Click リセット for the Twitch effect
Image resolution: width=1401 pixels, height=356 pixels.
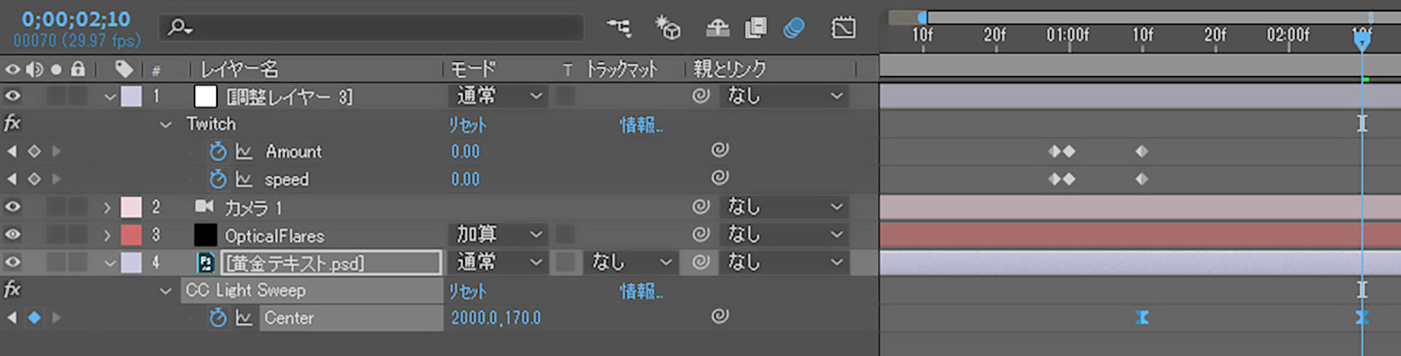point(468,124)
